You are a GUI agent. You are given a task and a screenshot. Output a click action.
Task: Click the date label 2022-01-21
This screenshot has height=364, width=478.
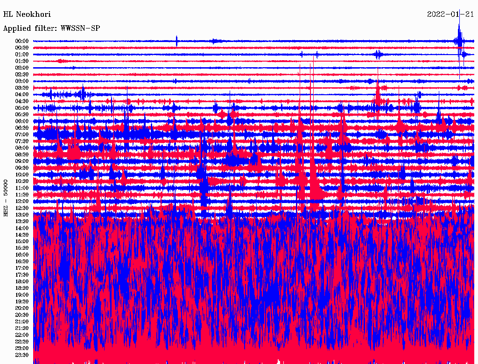[x=450, y=14]
